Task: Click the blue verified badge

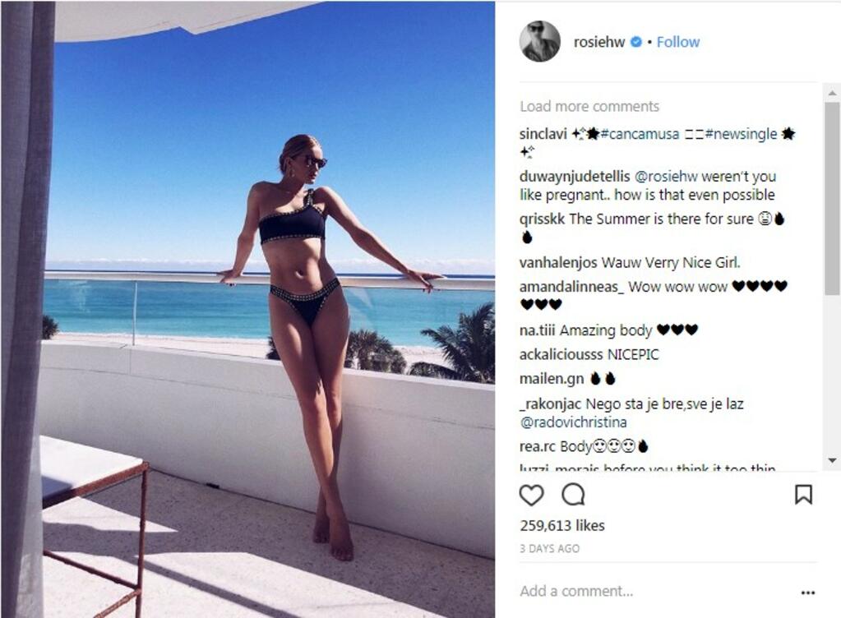Action: (x=635, y=42)
